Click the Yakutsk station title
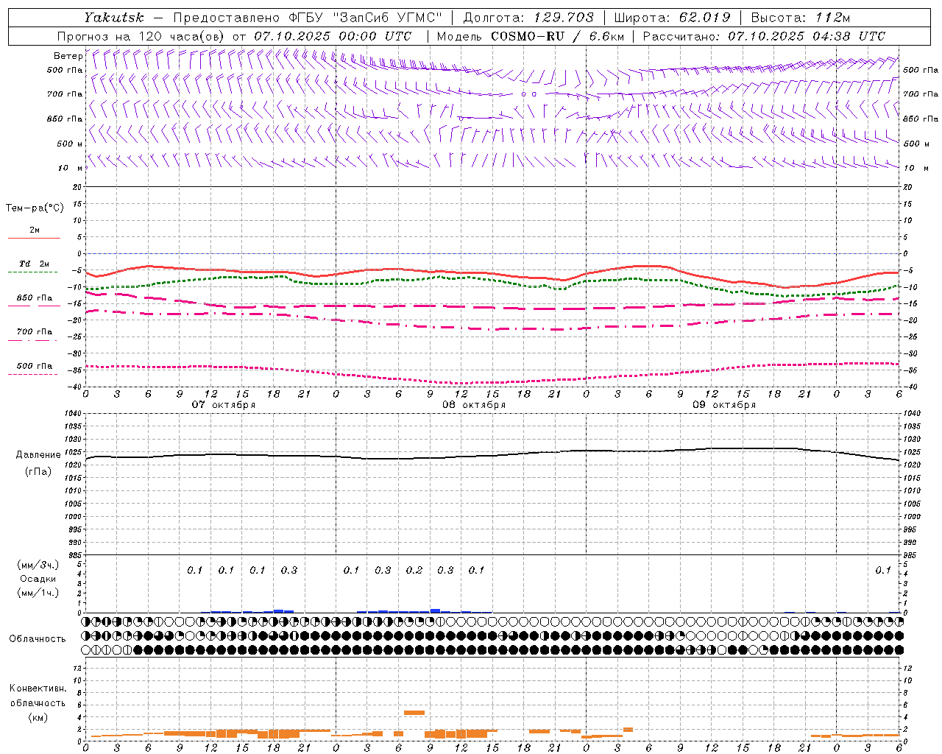Image resolution: width=942 pixels, height=754 pixels. [x=114, y=18]
